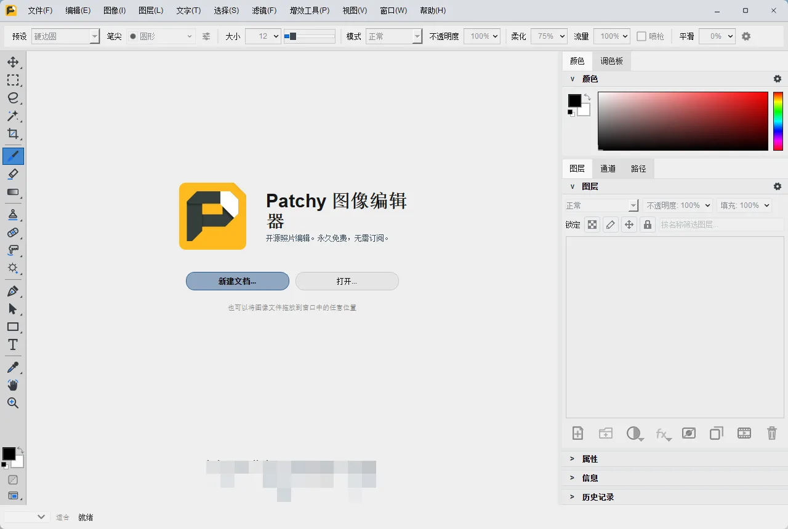This screenshot has width=788, height=529.
Task: Toggle lock image pixels pencil button
Action: [611, 225]
